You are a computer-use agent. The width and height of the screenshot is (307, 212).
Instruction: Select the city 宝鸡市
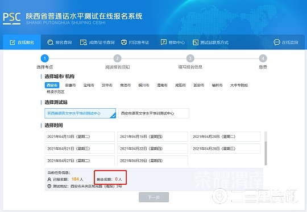pos(89,85)
